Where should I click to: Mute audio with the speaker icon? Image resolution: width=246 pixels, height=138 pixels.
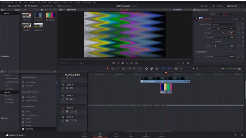tap(223, 69)
